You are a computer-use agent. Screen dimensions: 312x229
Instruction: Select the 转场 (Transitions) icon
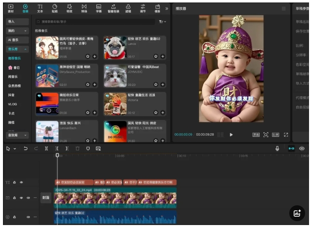[84, 8]
